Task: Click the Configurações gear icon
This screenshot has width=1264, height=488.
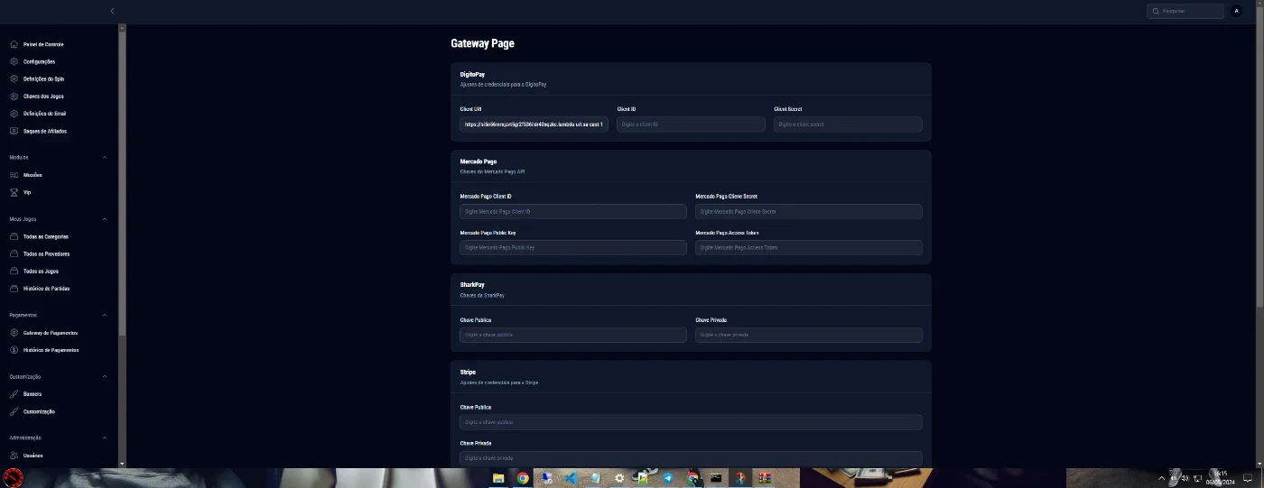Action: [x=14, y=61]
